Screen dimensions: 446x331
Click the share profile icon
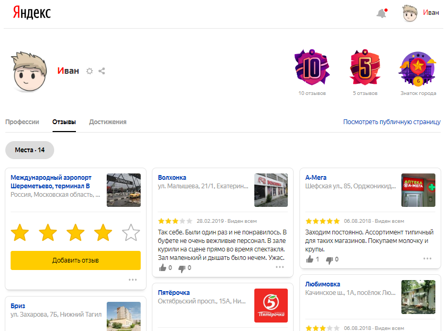101,71
